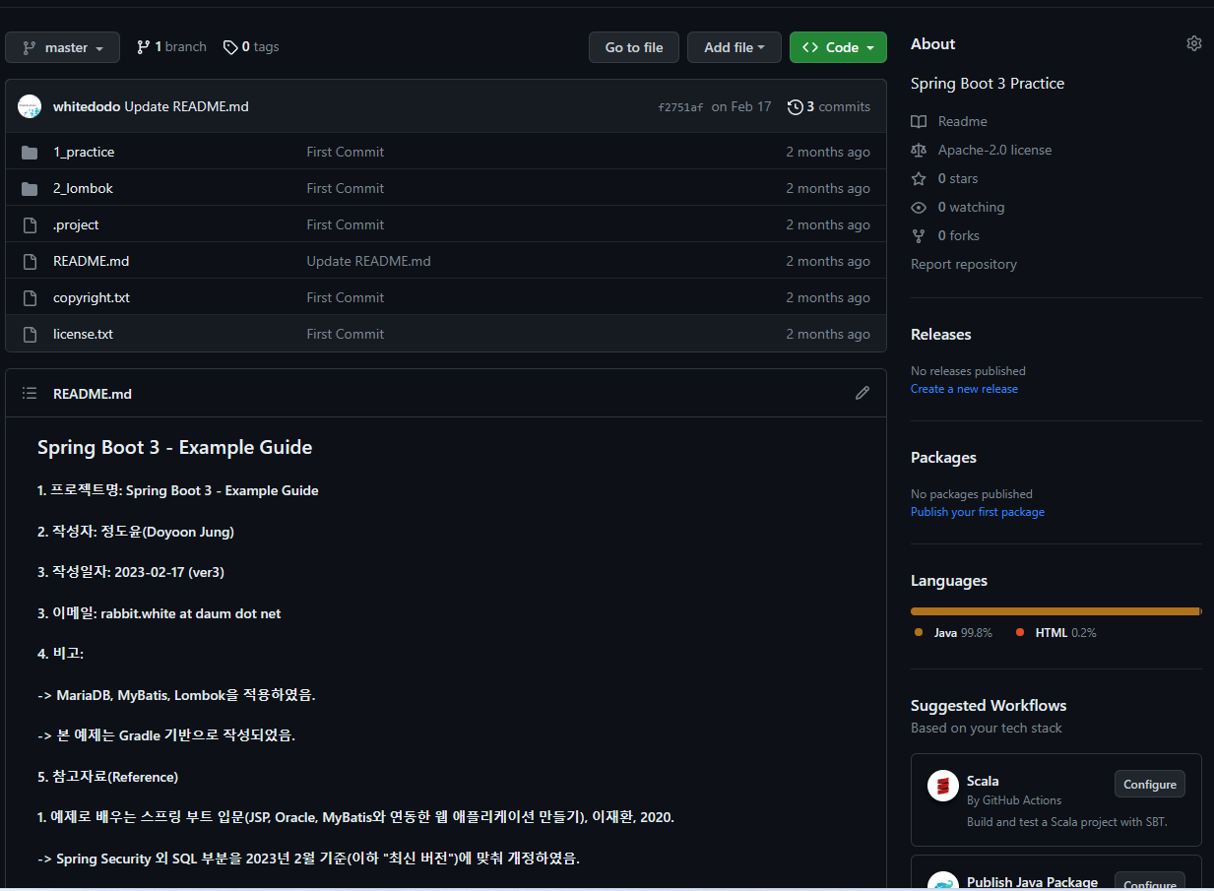This screenshot has height=891, width=1214.
Task: Open the copyright.txt file
Action: 92,297
